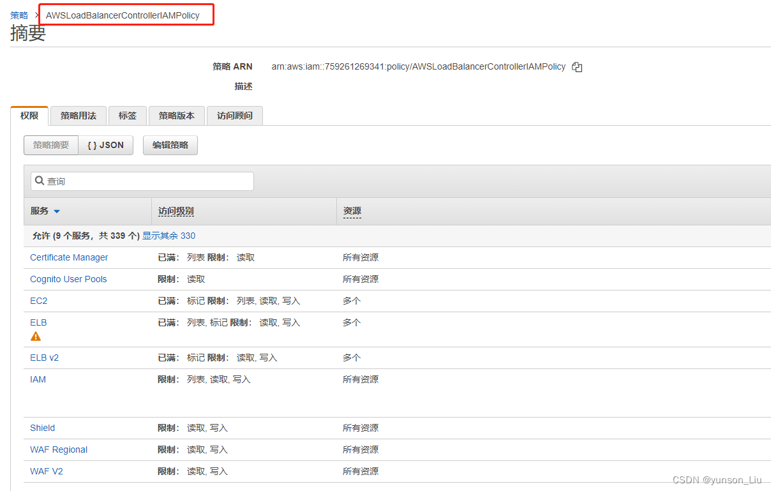Click the 策略 ARN label
Viewport: 771px width, 491px height.
232,66
